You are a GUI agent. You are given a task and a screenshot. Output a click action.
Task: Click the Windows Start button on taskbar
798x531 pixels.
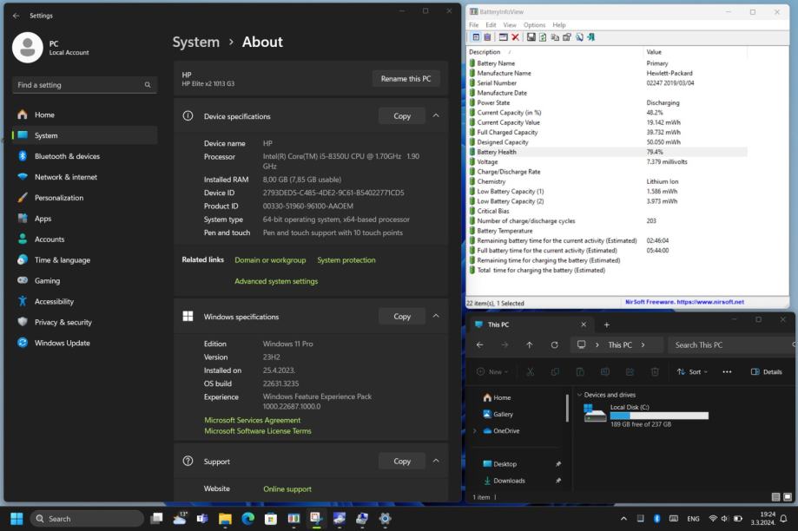point(16,518)
